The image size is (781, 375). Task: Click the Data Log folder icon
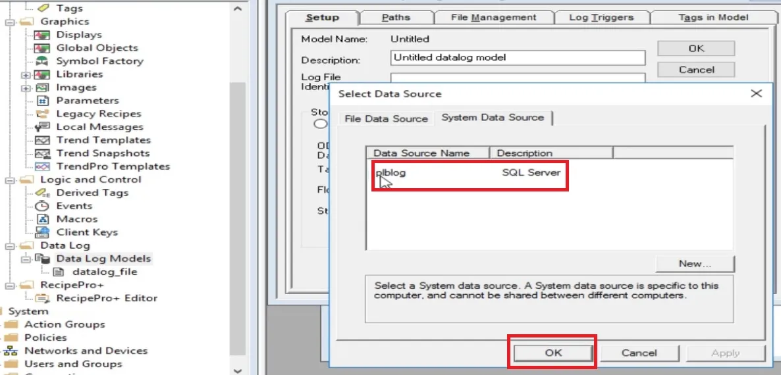(27, 245)
